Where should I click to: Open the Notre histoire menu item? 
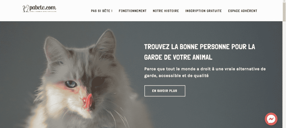point(166,11)
